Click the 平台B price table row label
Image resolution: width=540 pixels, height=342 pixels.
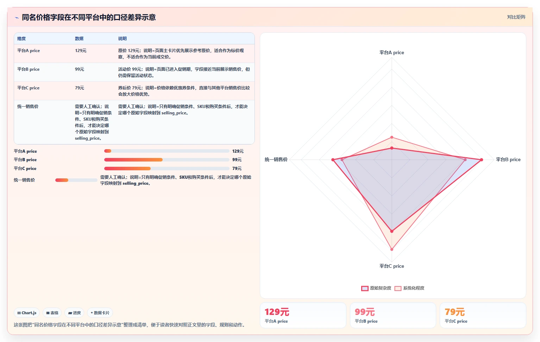click(x=28, y=69)
